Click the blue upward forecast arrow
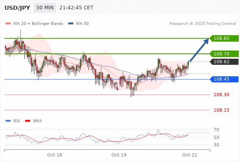This screenshot has height=163, width=240. click(x=199, y=50)
